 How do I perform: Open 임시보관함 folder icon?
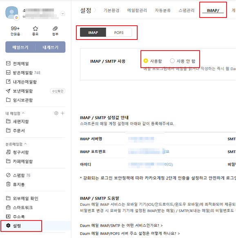tap(8, 100)
